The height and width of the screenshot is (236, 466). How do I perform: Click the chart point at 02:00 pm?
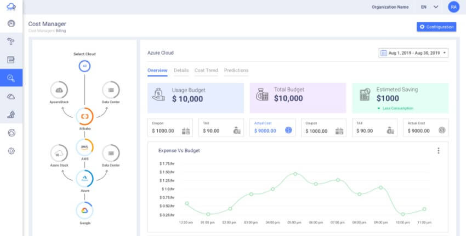point(230,209)
